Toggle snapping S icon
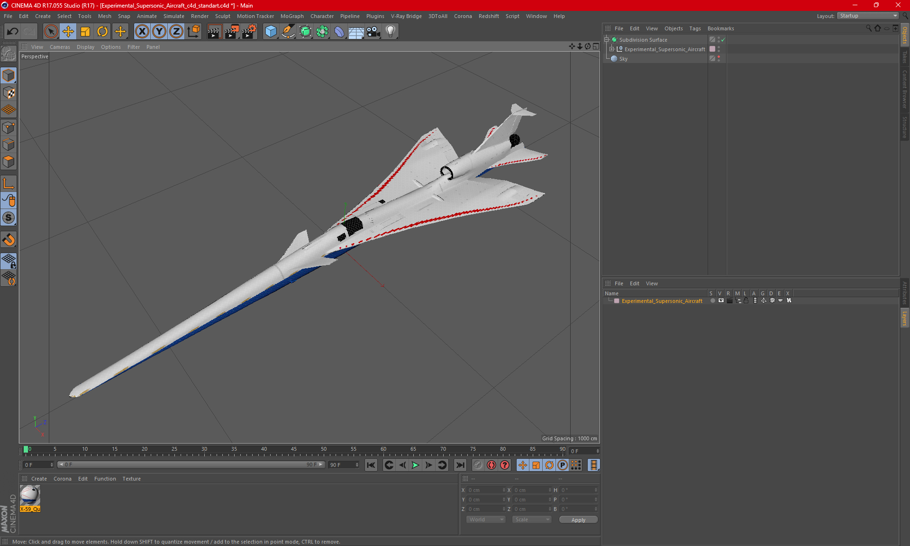 click(x=9, y=218)
